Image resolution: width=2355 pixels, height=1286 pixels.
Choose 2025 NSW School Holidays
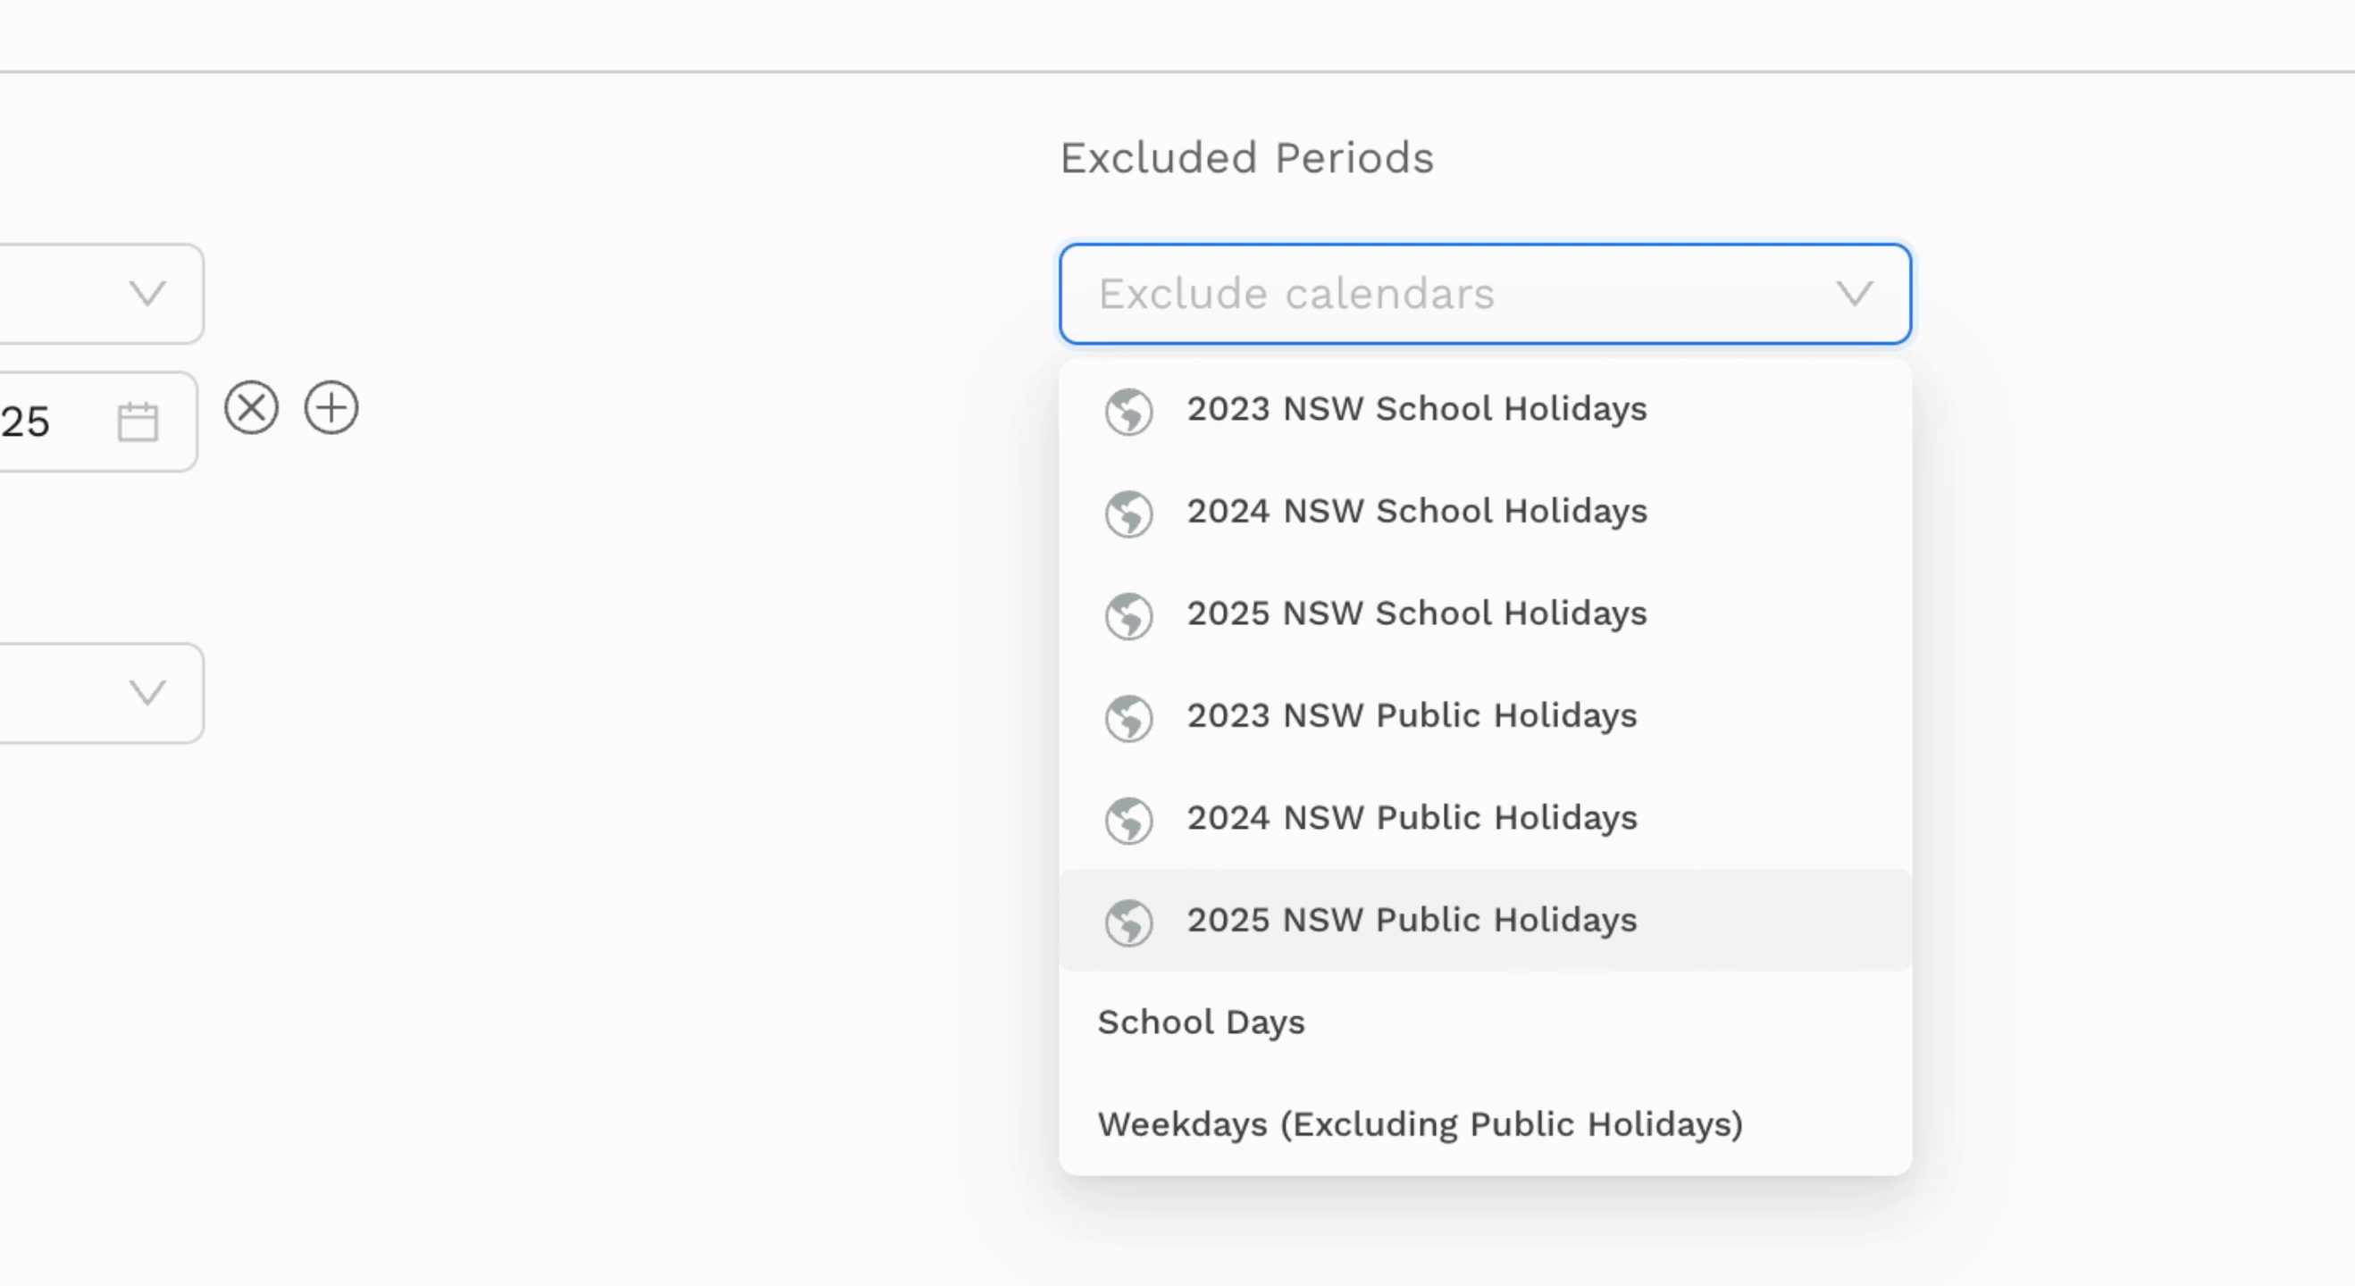(1485, 614)
